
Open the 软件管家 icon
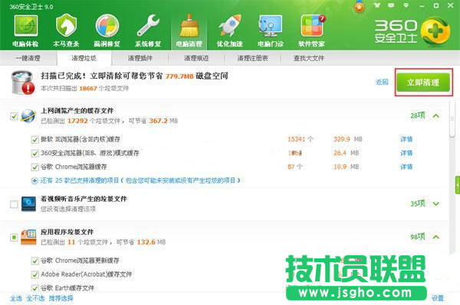pos(311,30)
